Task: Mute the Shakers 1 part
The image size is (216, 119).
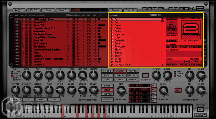Action: pos(31,65)
